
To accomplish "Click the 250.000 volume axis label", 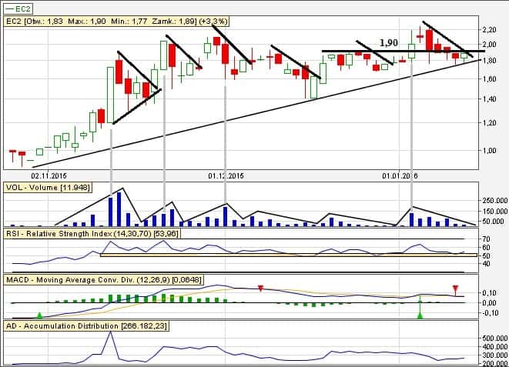I will tap(492, 200).
